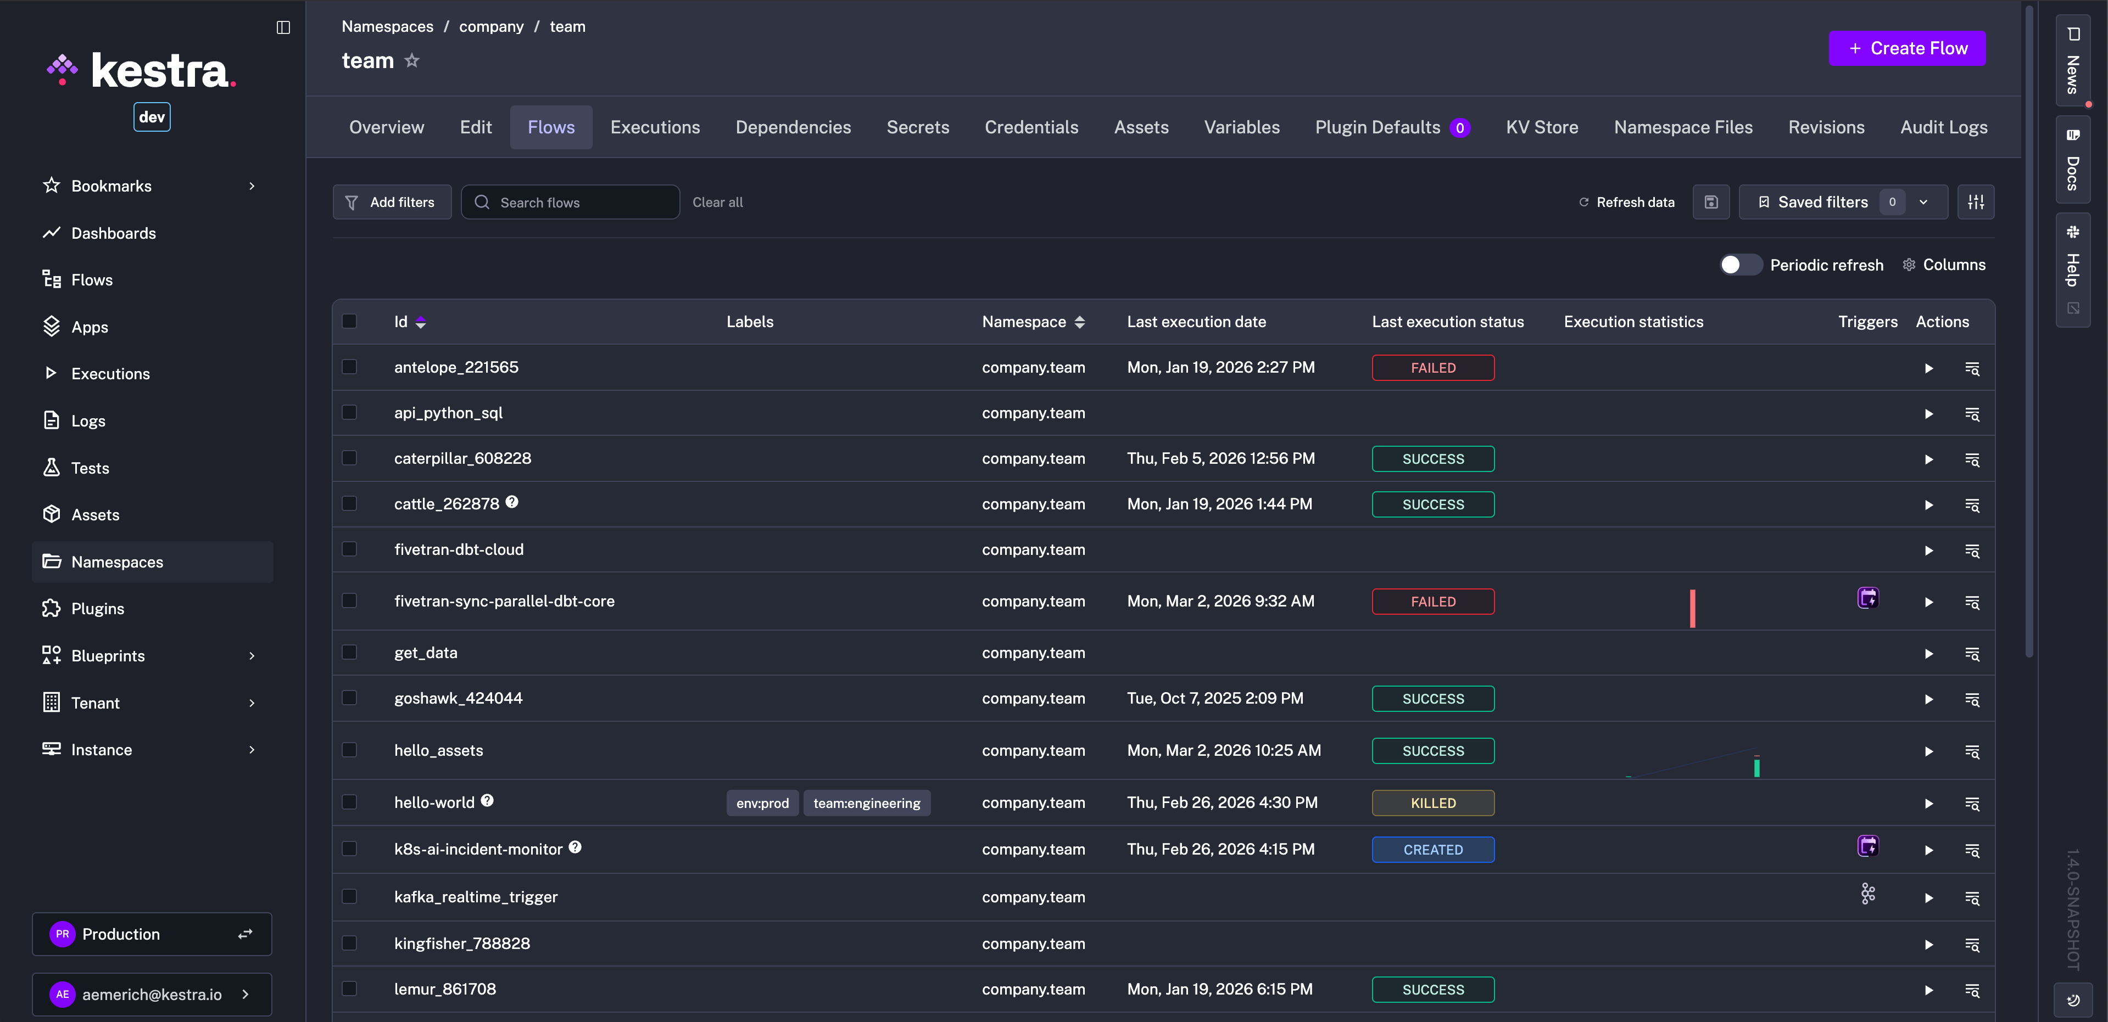The image size is (2108, 1022).
Task: Click the Create Flow button
Action: [x=1906, y=48]
